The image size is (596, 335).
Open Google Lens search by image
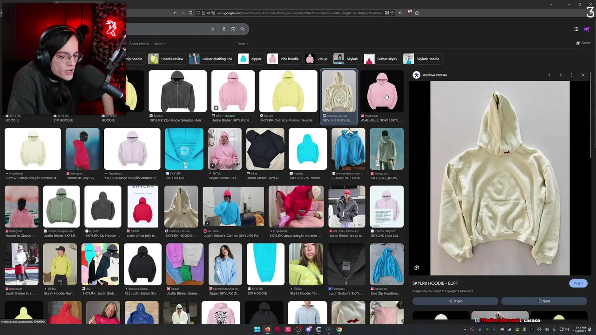point(233,29)
